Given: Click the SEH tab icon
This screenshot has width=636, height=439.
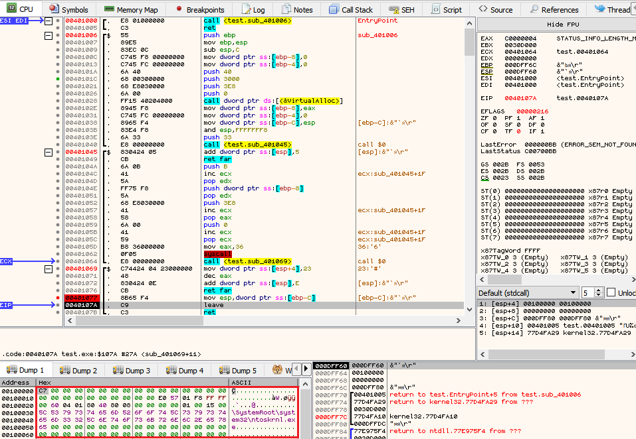Looking at the screenshot, I should (392, 9).
